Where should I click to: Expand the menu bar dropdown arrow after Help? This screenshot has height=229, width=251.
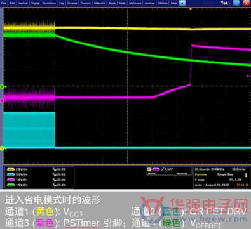[182, 3]
